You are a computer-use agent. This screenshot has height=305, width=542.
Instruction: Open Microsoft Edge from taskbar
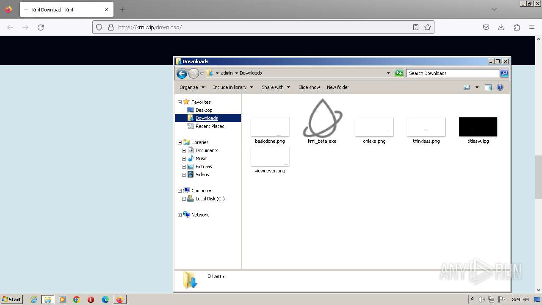tap(105, 299)
